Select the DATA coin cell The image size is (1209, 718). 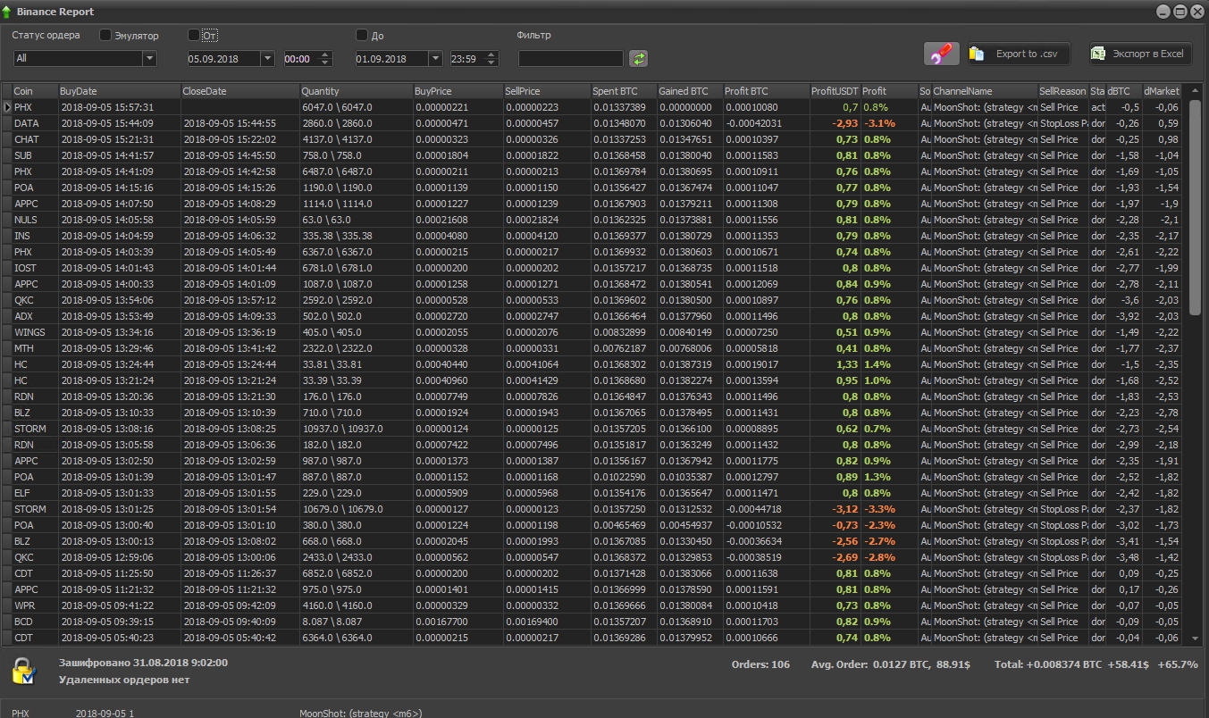(35, 123)
